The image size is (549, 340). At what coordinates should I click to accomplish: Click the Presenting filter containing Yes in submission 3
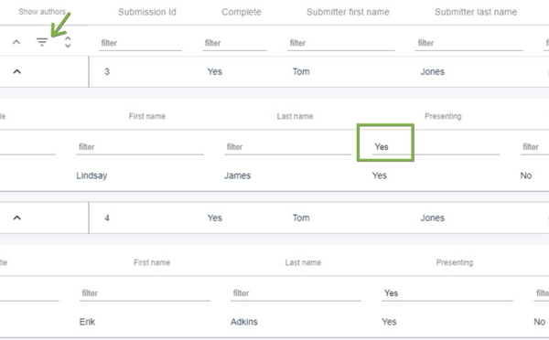(x=436, y=147)
